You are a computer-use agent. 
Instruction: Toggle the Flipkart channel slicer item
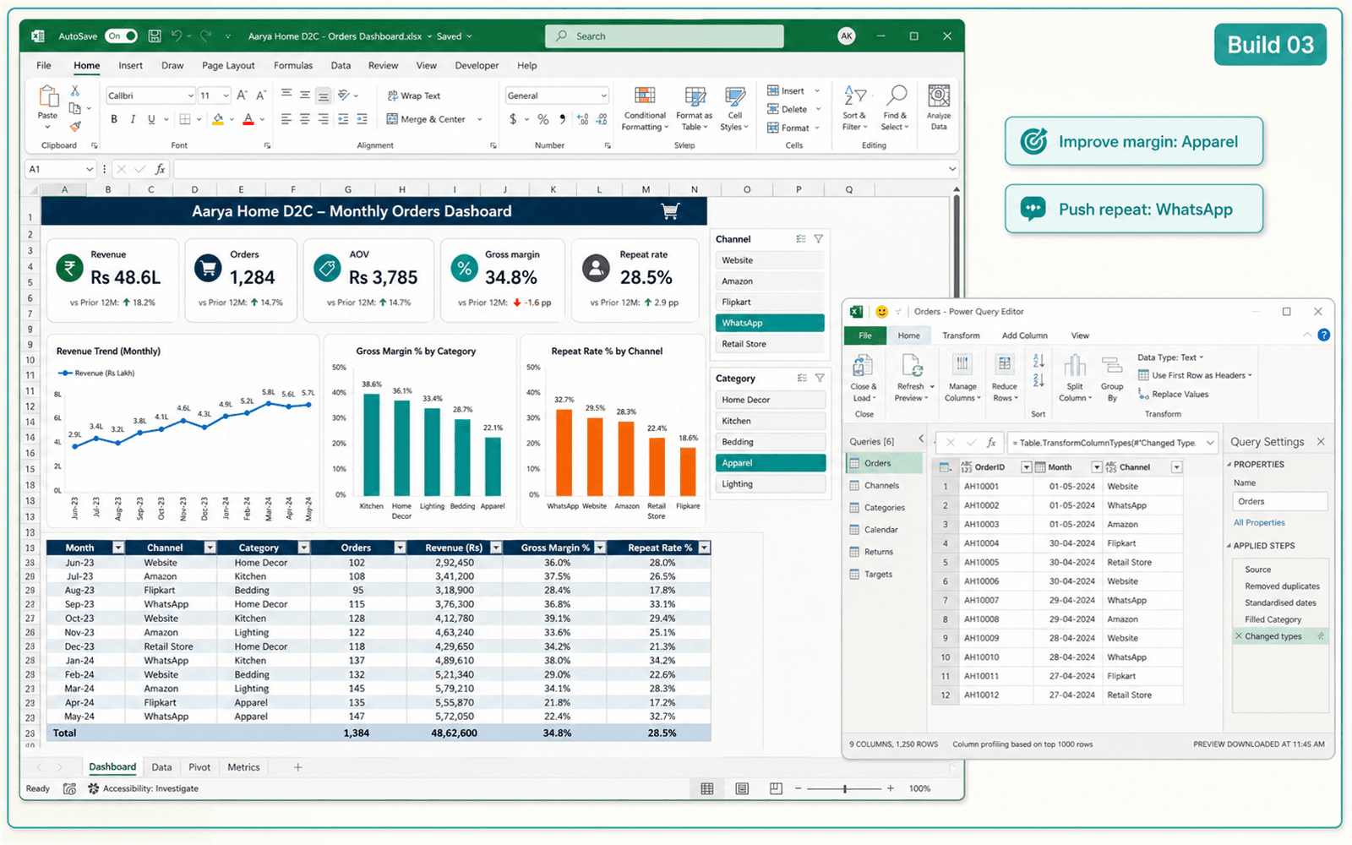[770, 302]
